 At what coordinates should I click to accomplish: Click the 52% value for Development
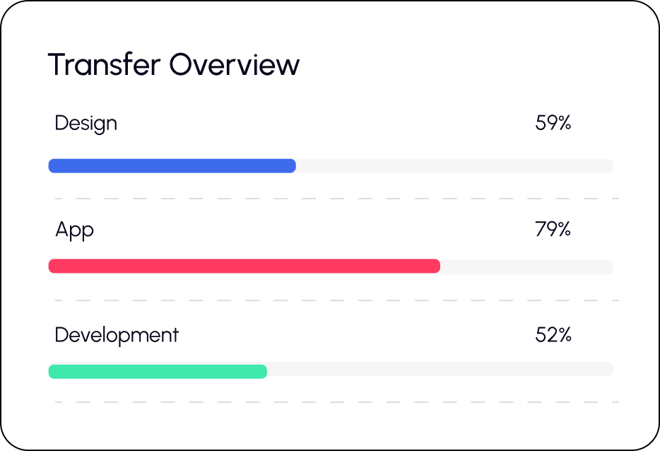coord(553,335)
